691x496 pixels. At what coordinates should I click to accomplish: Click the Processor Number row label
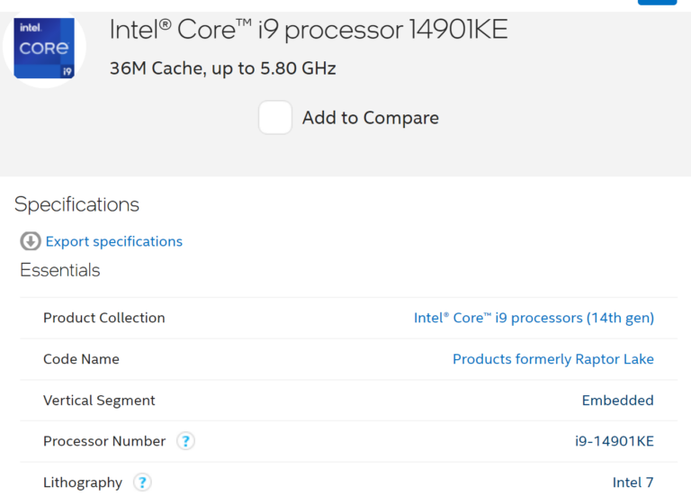104,441
